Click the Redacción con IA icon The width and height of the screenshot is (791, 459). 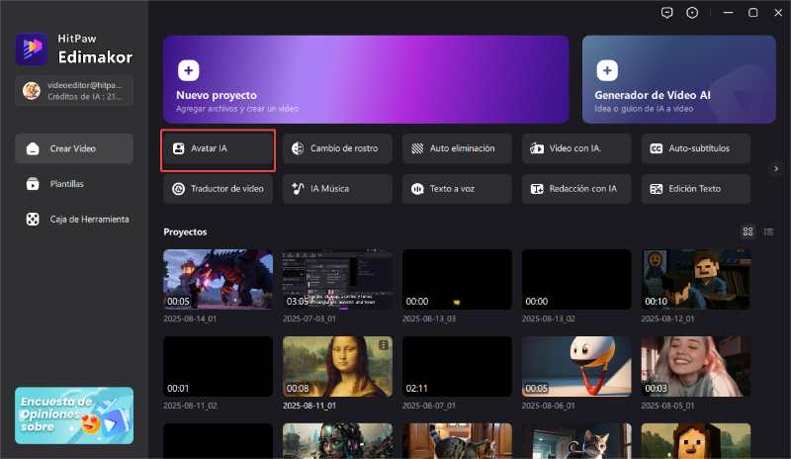537,189
